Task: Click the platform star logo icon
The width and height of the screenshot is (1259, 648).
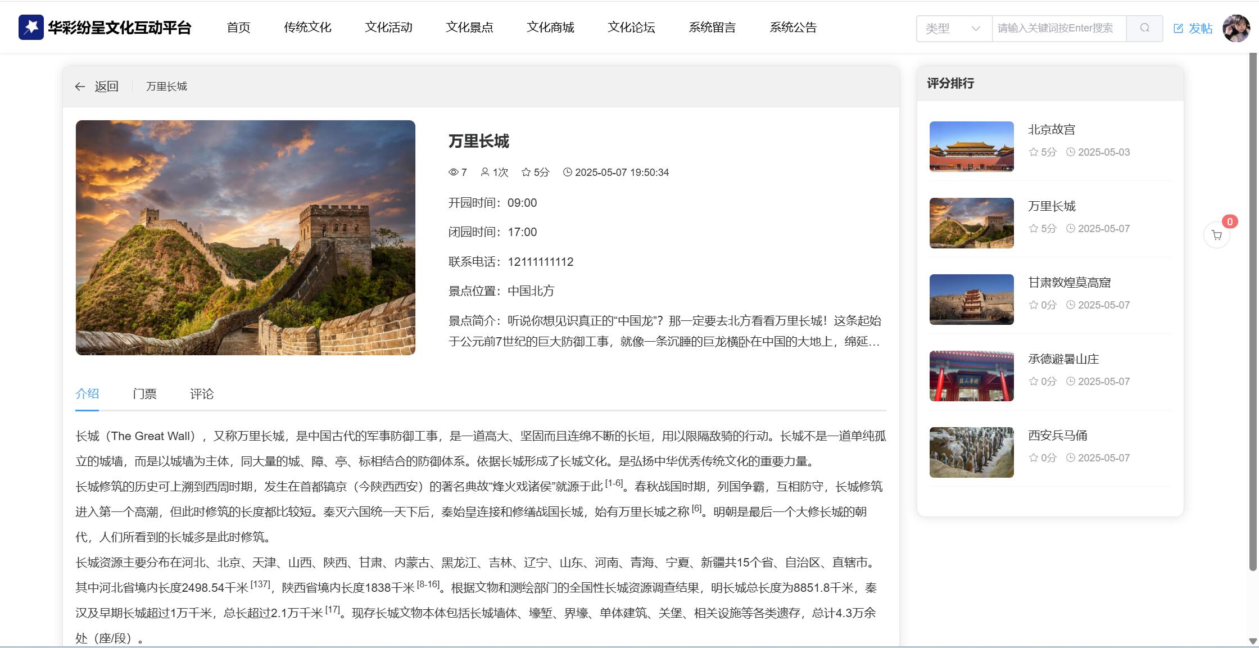Action: pyautogui.click(x=31, y=27)
